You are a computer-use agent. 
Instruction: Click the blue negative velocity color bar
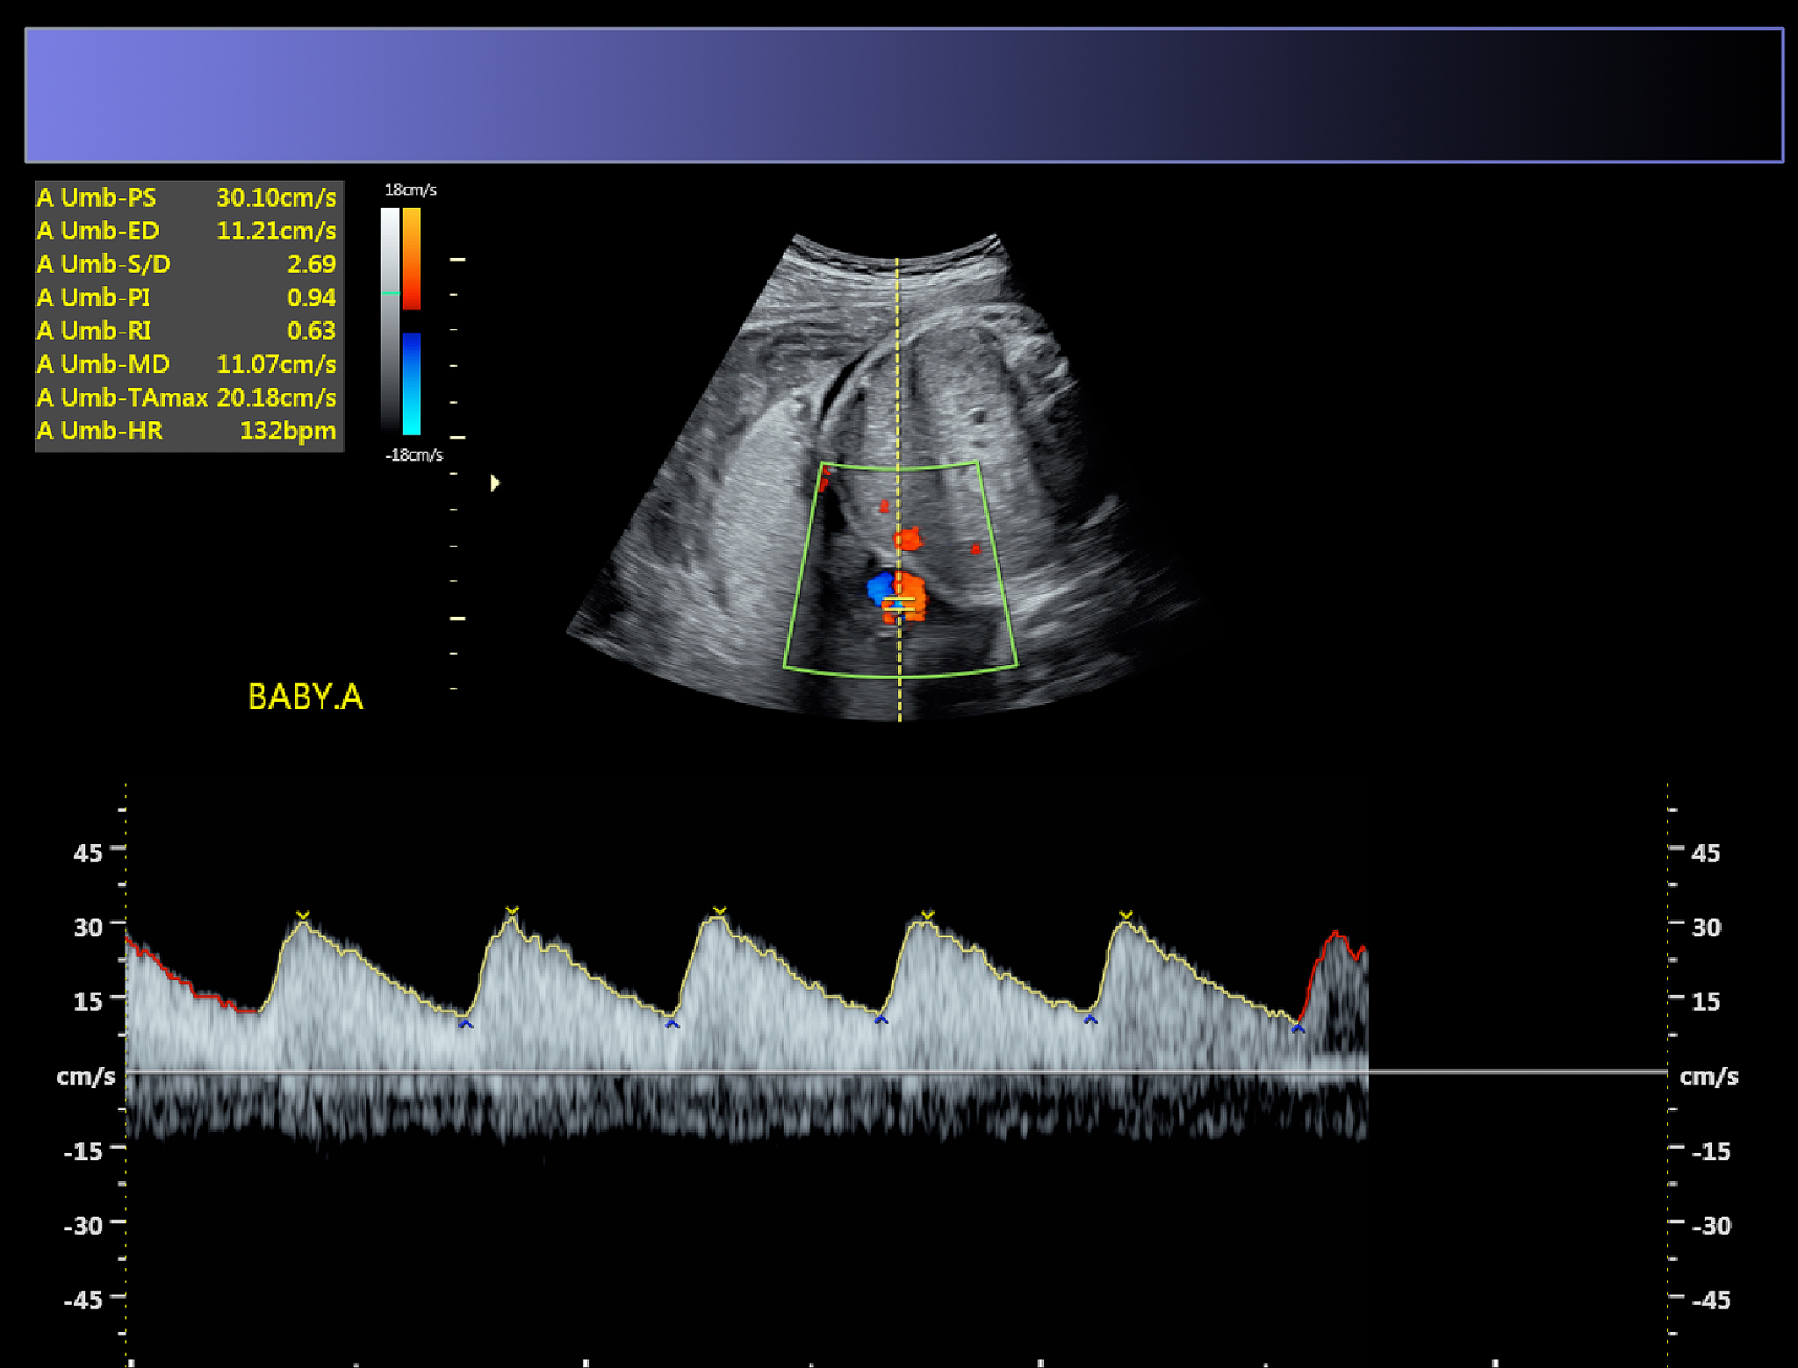pyautogui.click(x=412, y=383)
